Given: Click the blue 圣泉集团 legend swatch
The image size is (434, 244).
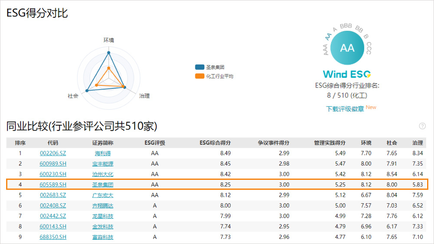Looking at the screenshot, I should [200, 67].
